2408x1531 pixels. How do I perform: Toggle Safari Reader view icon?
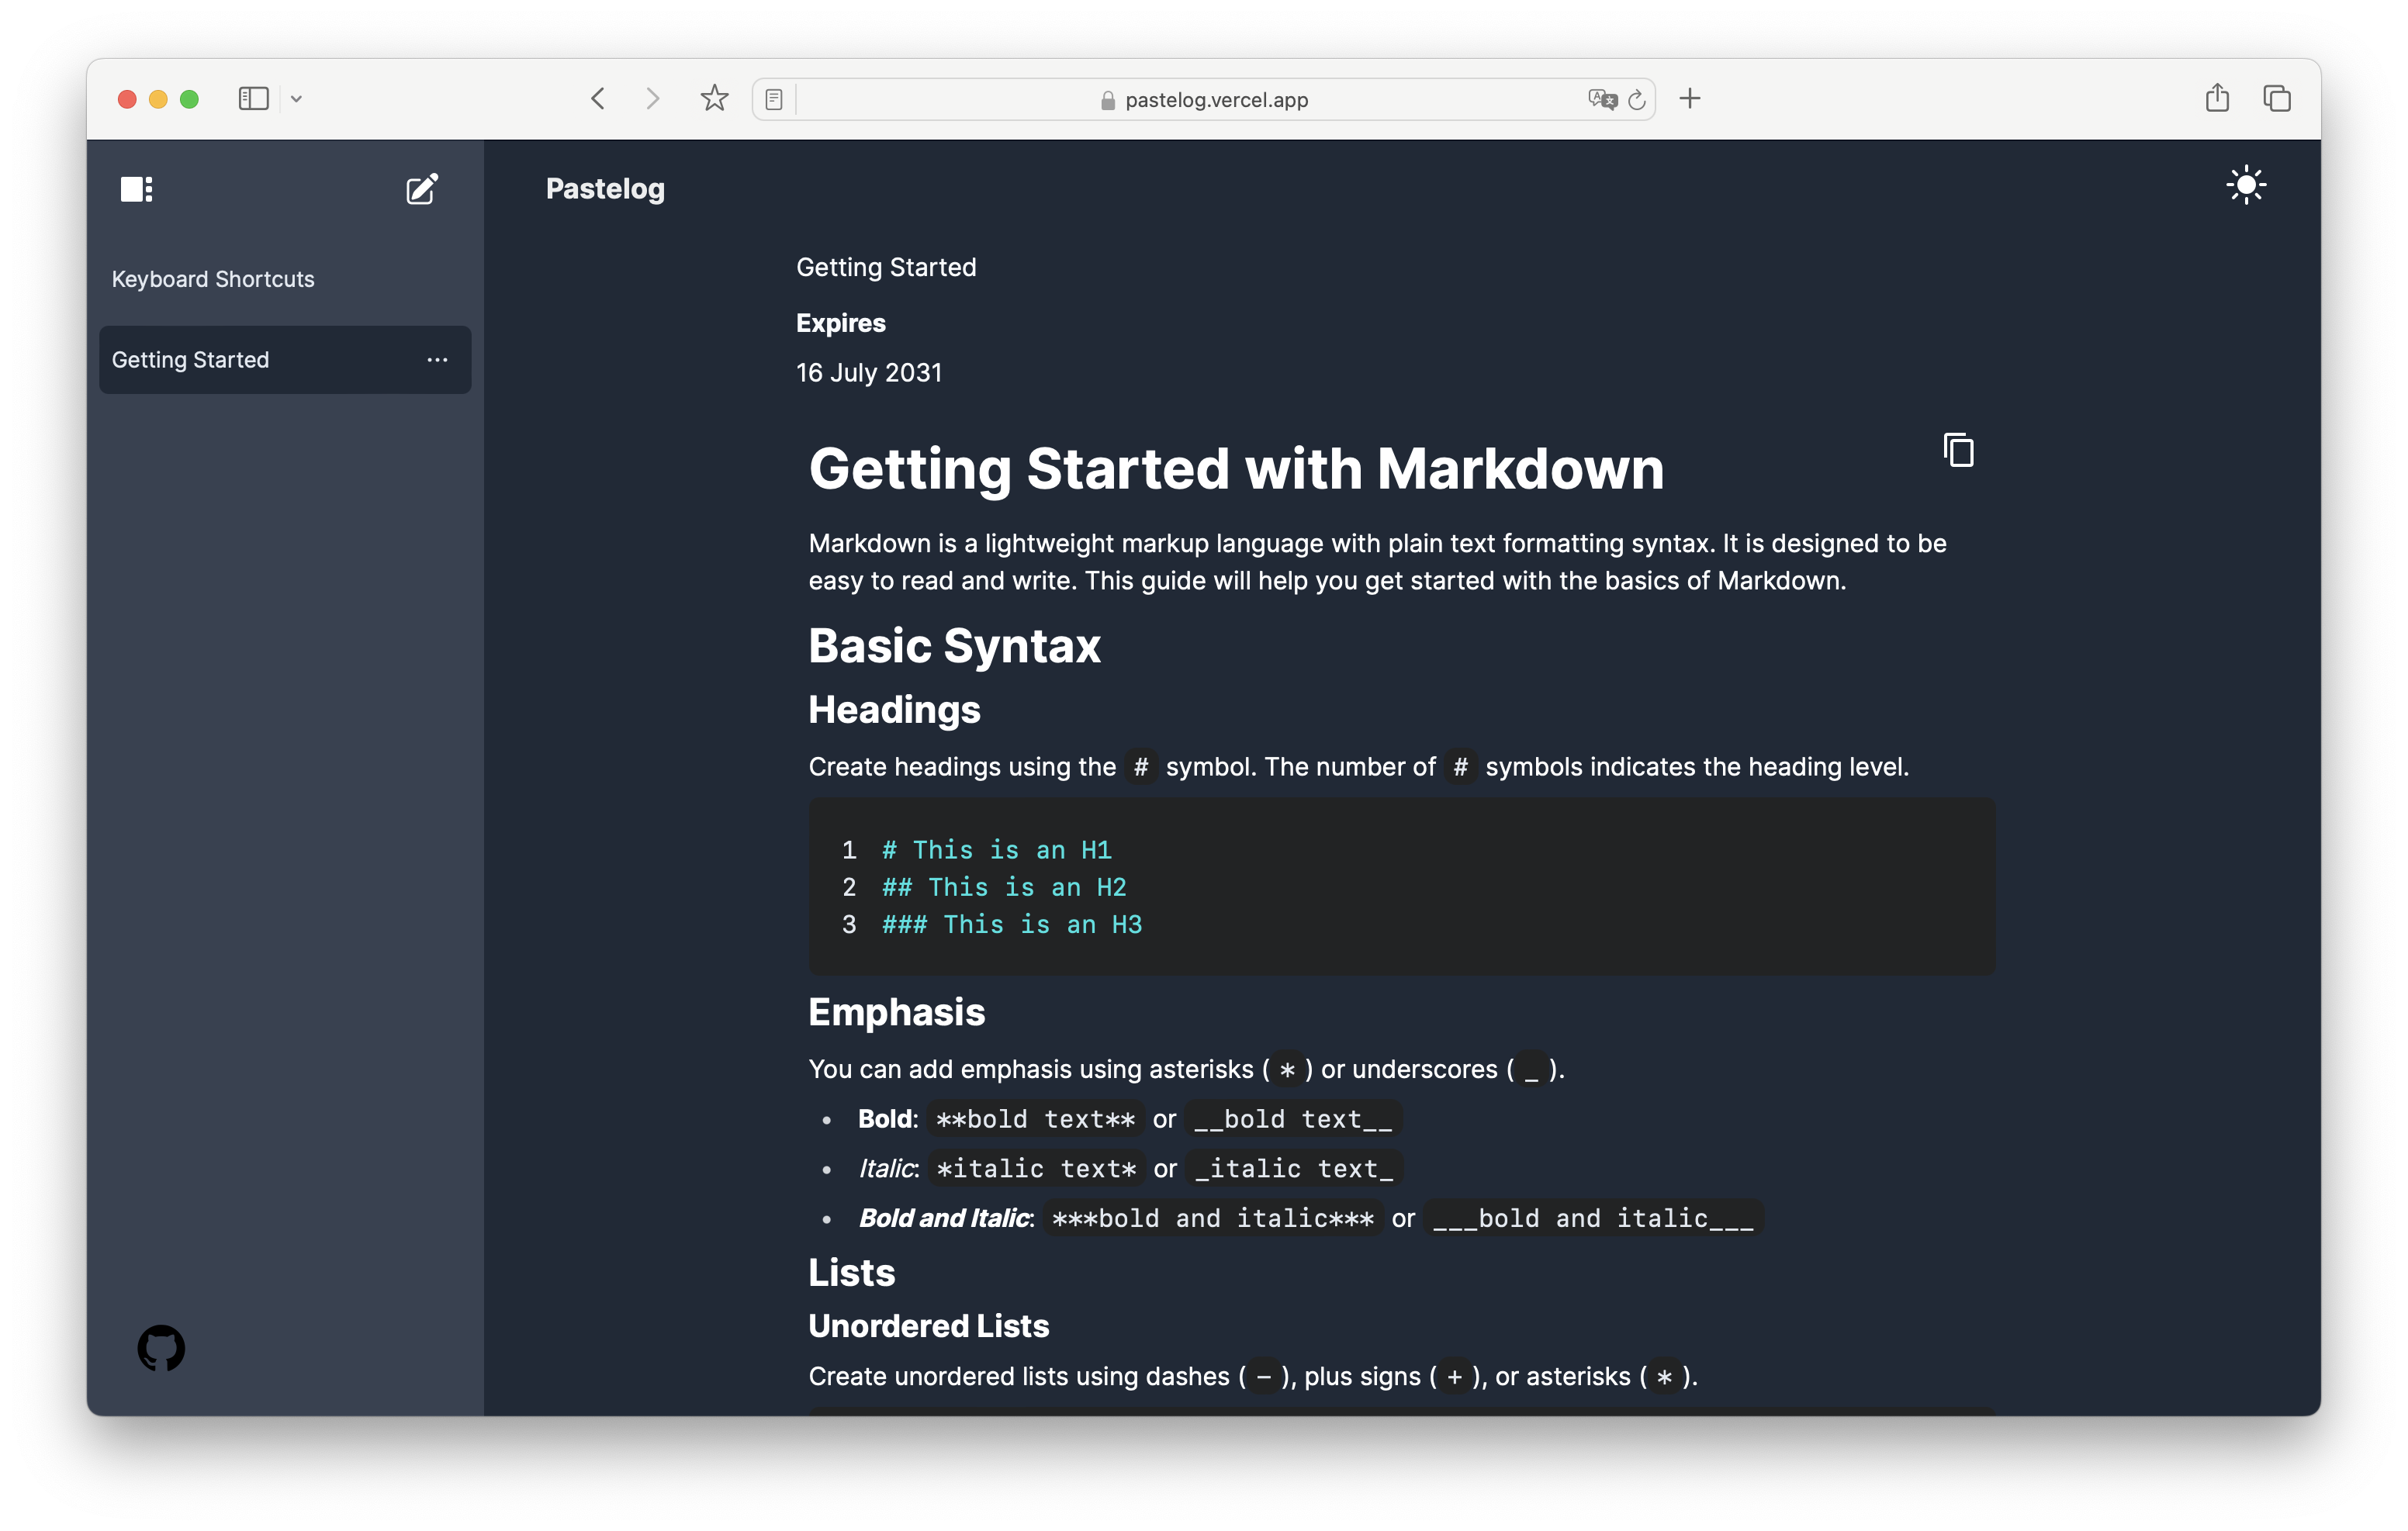[774, 100]
